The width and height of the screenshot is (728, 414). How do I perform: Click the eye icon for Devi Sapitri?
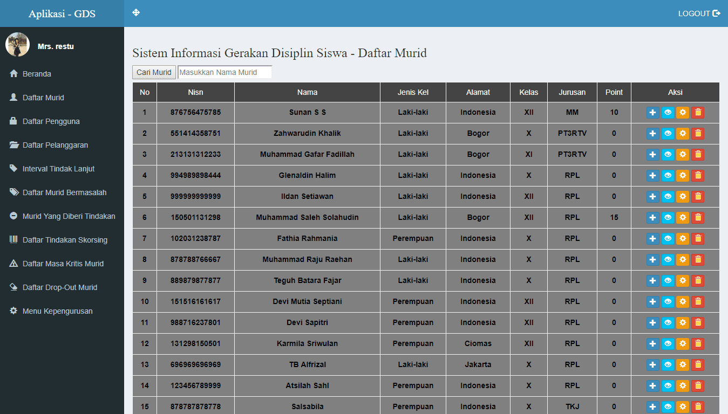point(668,322)
